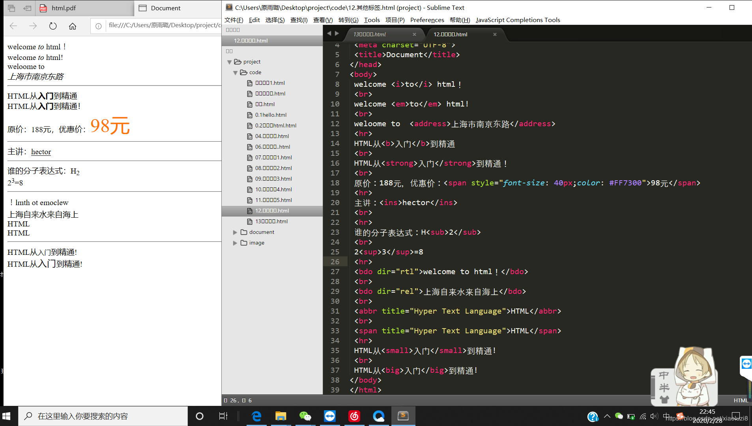752x426 pixels.
Task: Open Task View on the taskbar
Action: [x=223, y=416]
